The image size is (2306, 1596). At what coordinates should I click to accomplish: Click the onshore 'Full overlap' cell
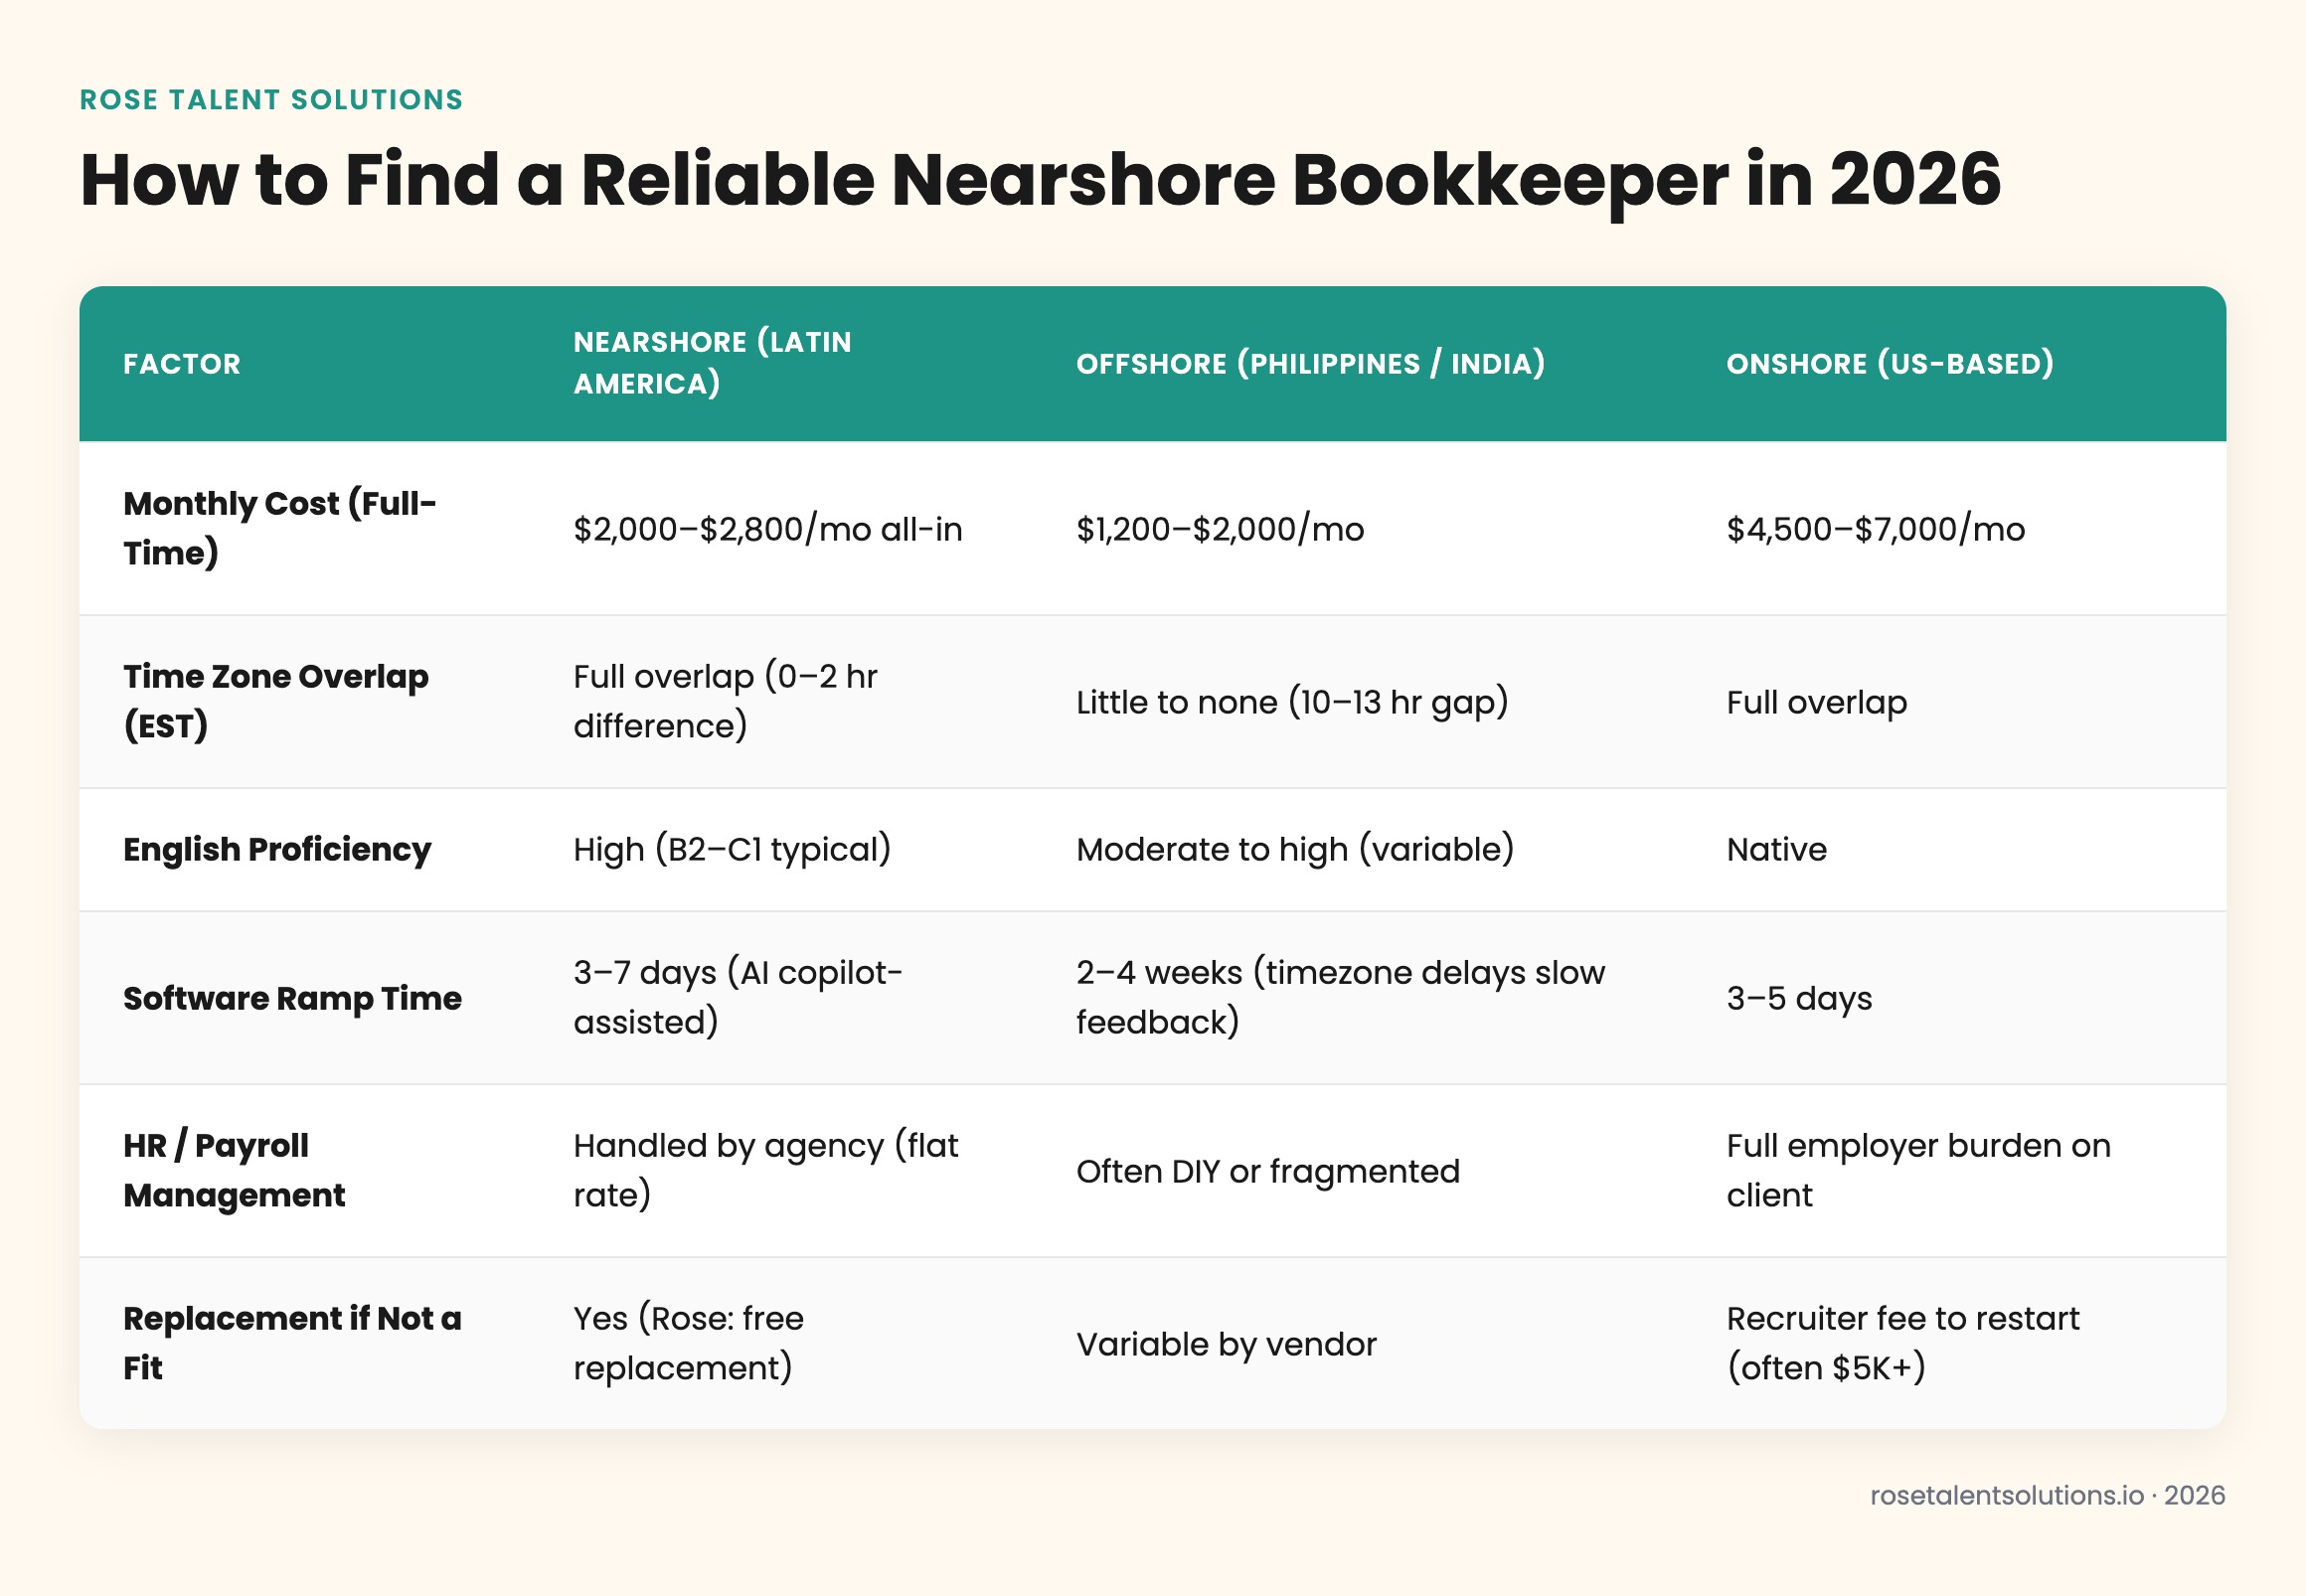tap(1816, 702)
